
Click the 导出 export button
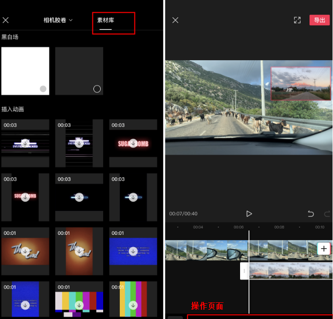319,20
